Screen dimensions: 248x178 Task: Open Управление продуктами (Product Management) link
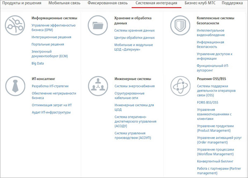pyautogui.click(x=215, y=128)
